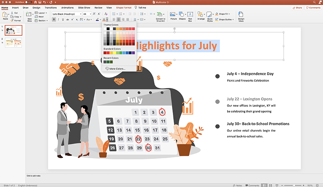323x187 pixels.
Task: Toggle Strikethrough formatting
Action: pos(67,19)
